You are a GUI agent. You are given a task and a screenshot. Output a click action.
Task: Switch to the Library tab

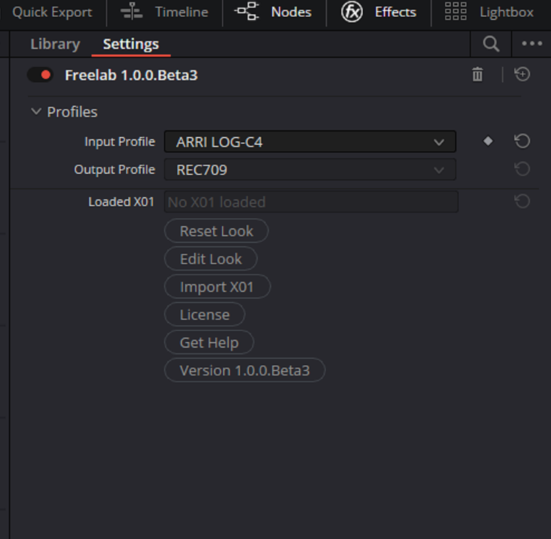point(55,44)
